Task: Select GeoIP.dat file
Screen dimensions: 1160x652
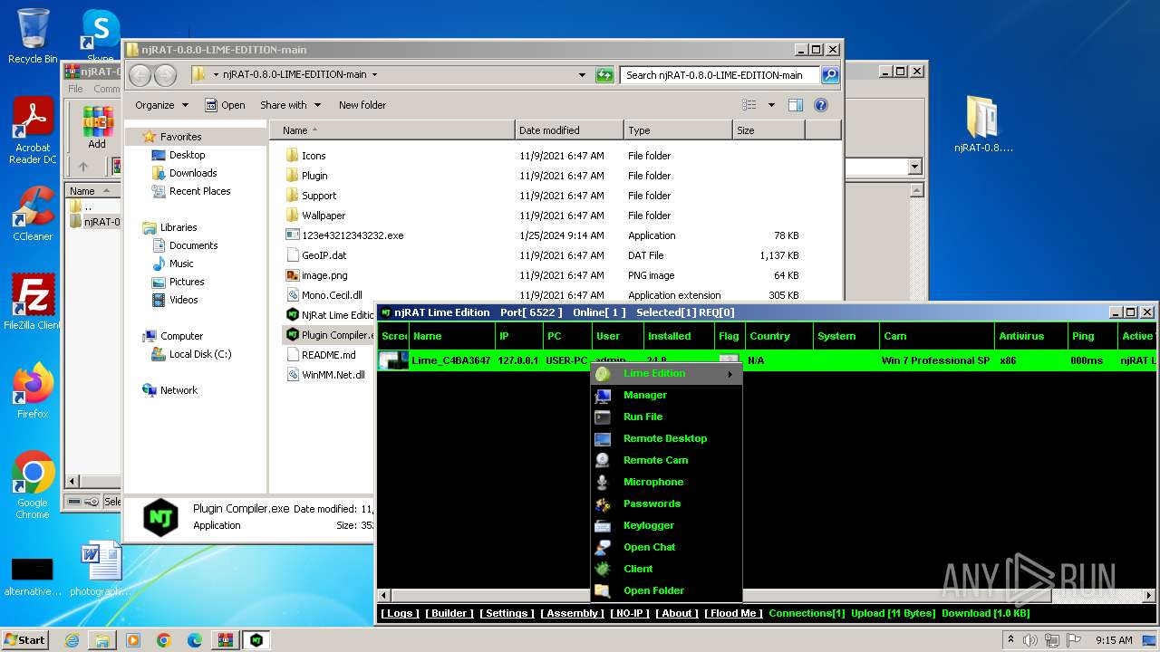Action: click(x=316, y=255)
